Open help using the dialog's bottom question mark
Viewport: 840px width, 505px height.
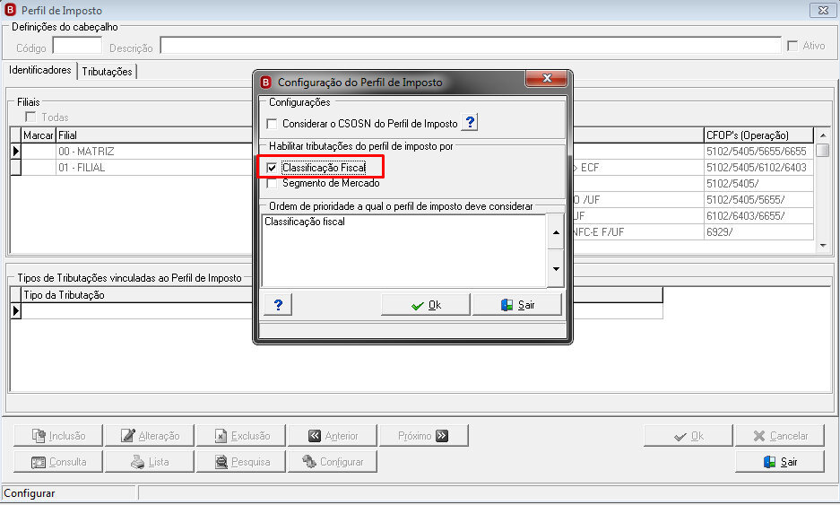click(278, 304)
